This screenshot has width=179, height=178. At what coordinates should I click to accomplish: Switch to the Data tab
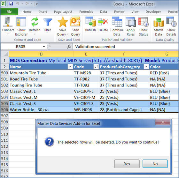pyautogui.click(x=104, y=11)
